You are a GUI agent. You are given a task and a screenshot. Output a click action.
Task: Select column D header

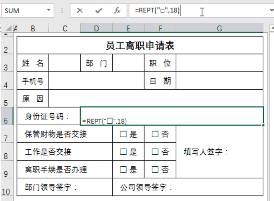(96, 29)
